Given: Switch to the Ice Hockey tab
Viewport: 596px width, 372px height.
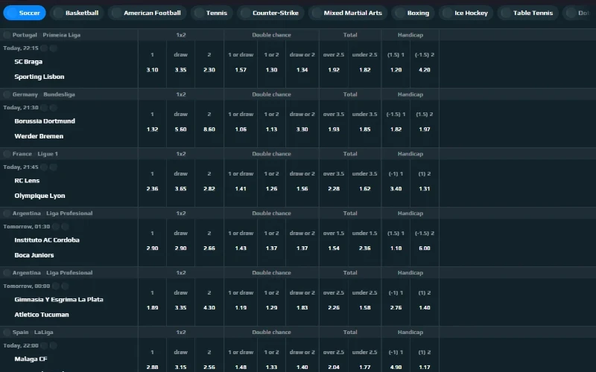Looking at the screenshot, I should click(466, 13).
